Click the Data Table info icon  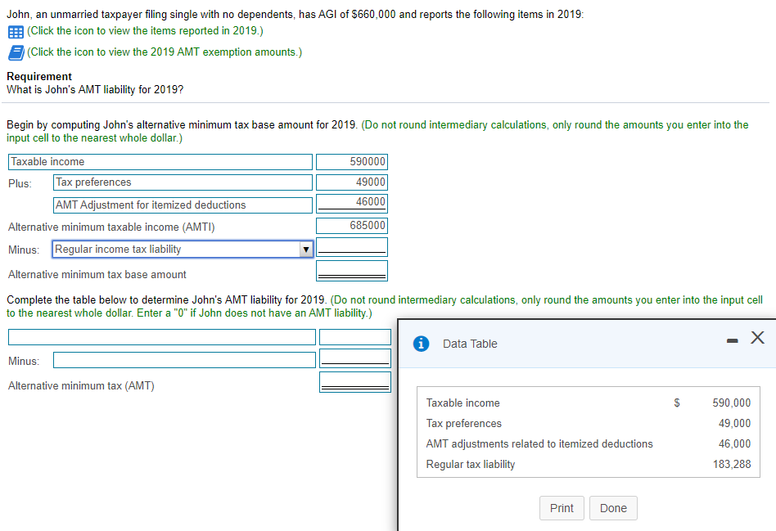pos(421,344)
